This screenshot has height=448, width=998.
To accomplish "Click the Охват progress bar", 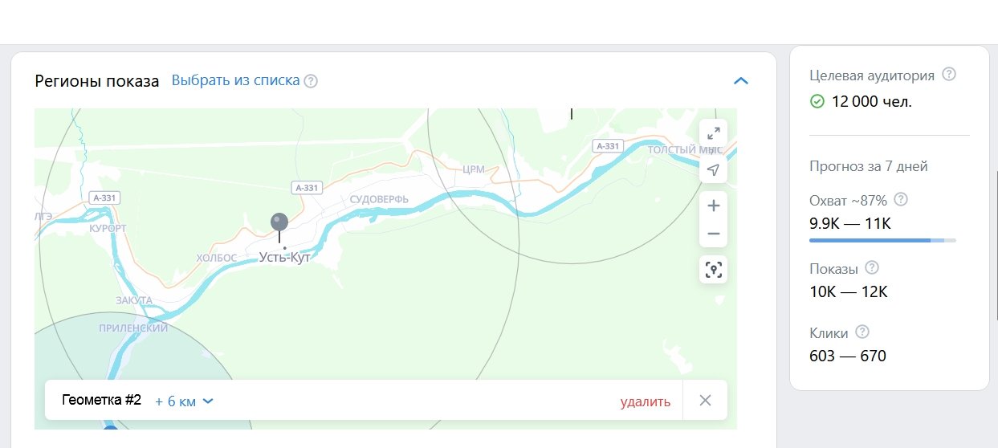I will [882, 239].
